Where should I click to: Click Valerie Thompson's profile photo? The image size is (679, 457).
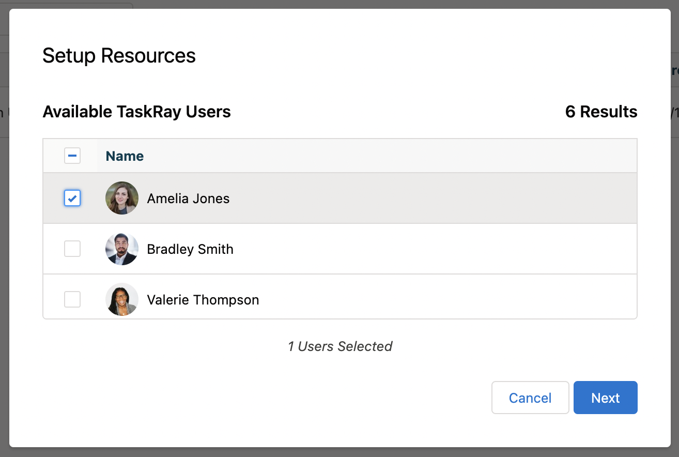pos(121,299)
